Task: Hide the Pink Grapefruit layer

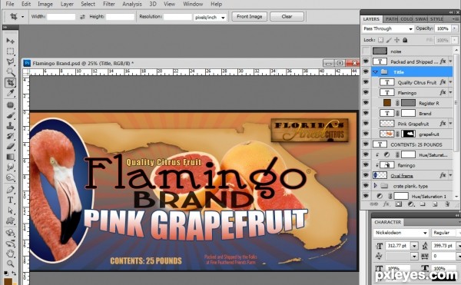Action: (x=366, y=124)
